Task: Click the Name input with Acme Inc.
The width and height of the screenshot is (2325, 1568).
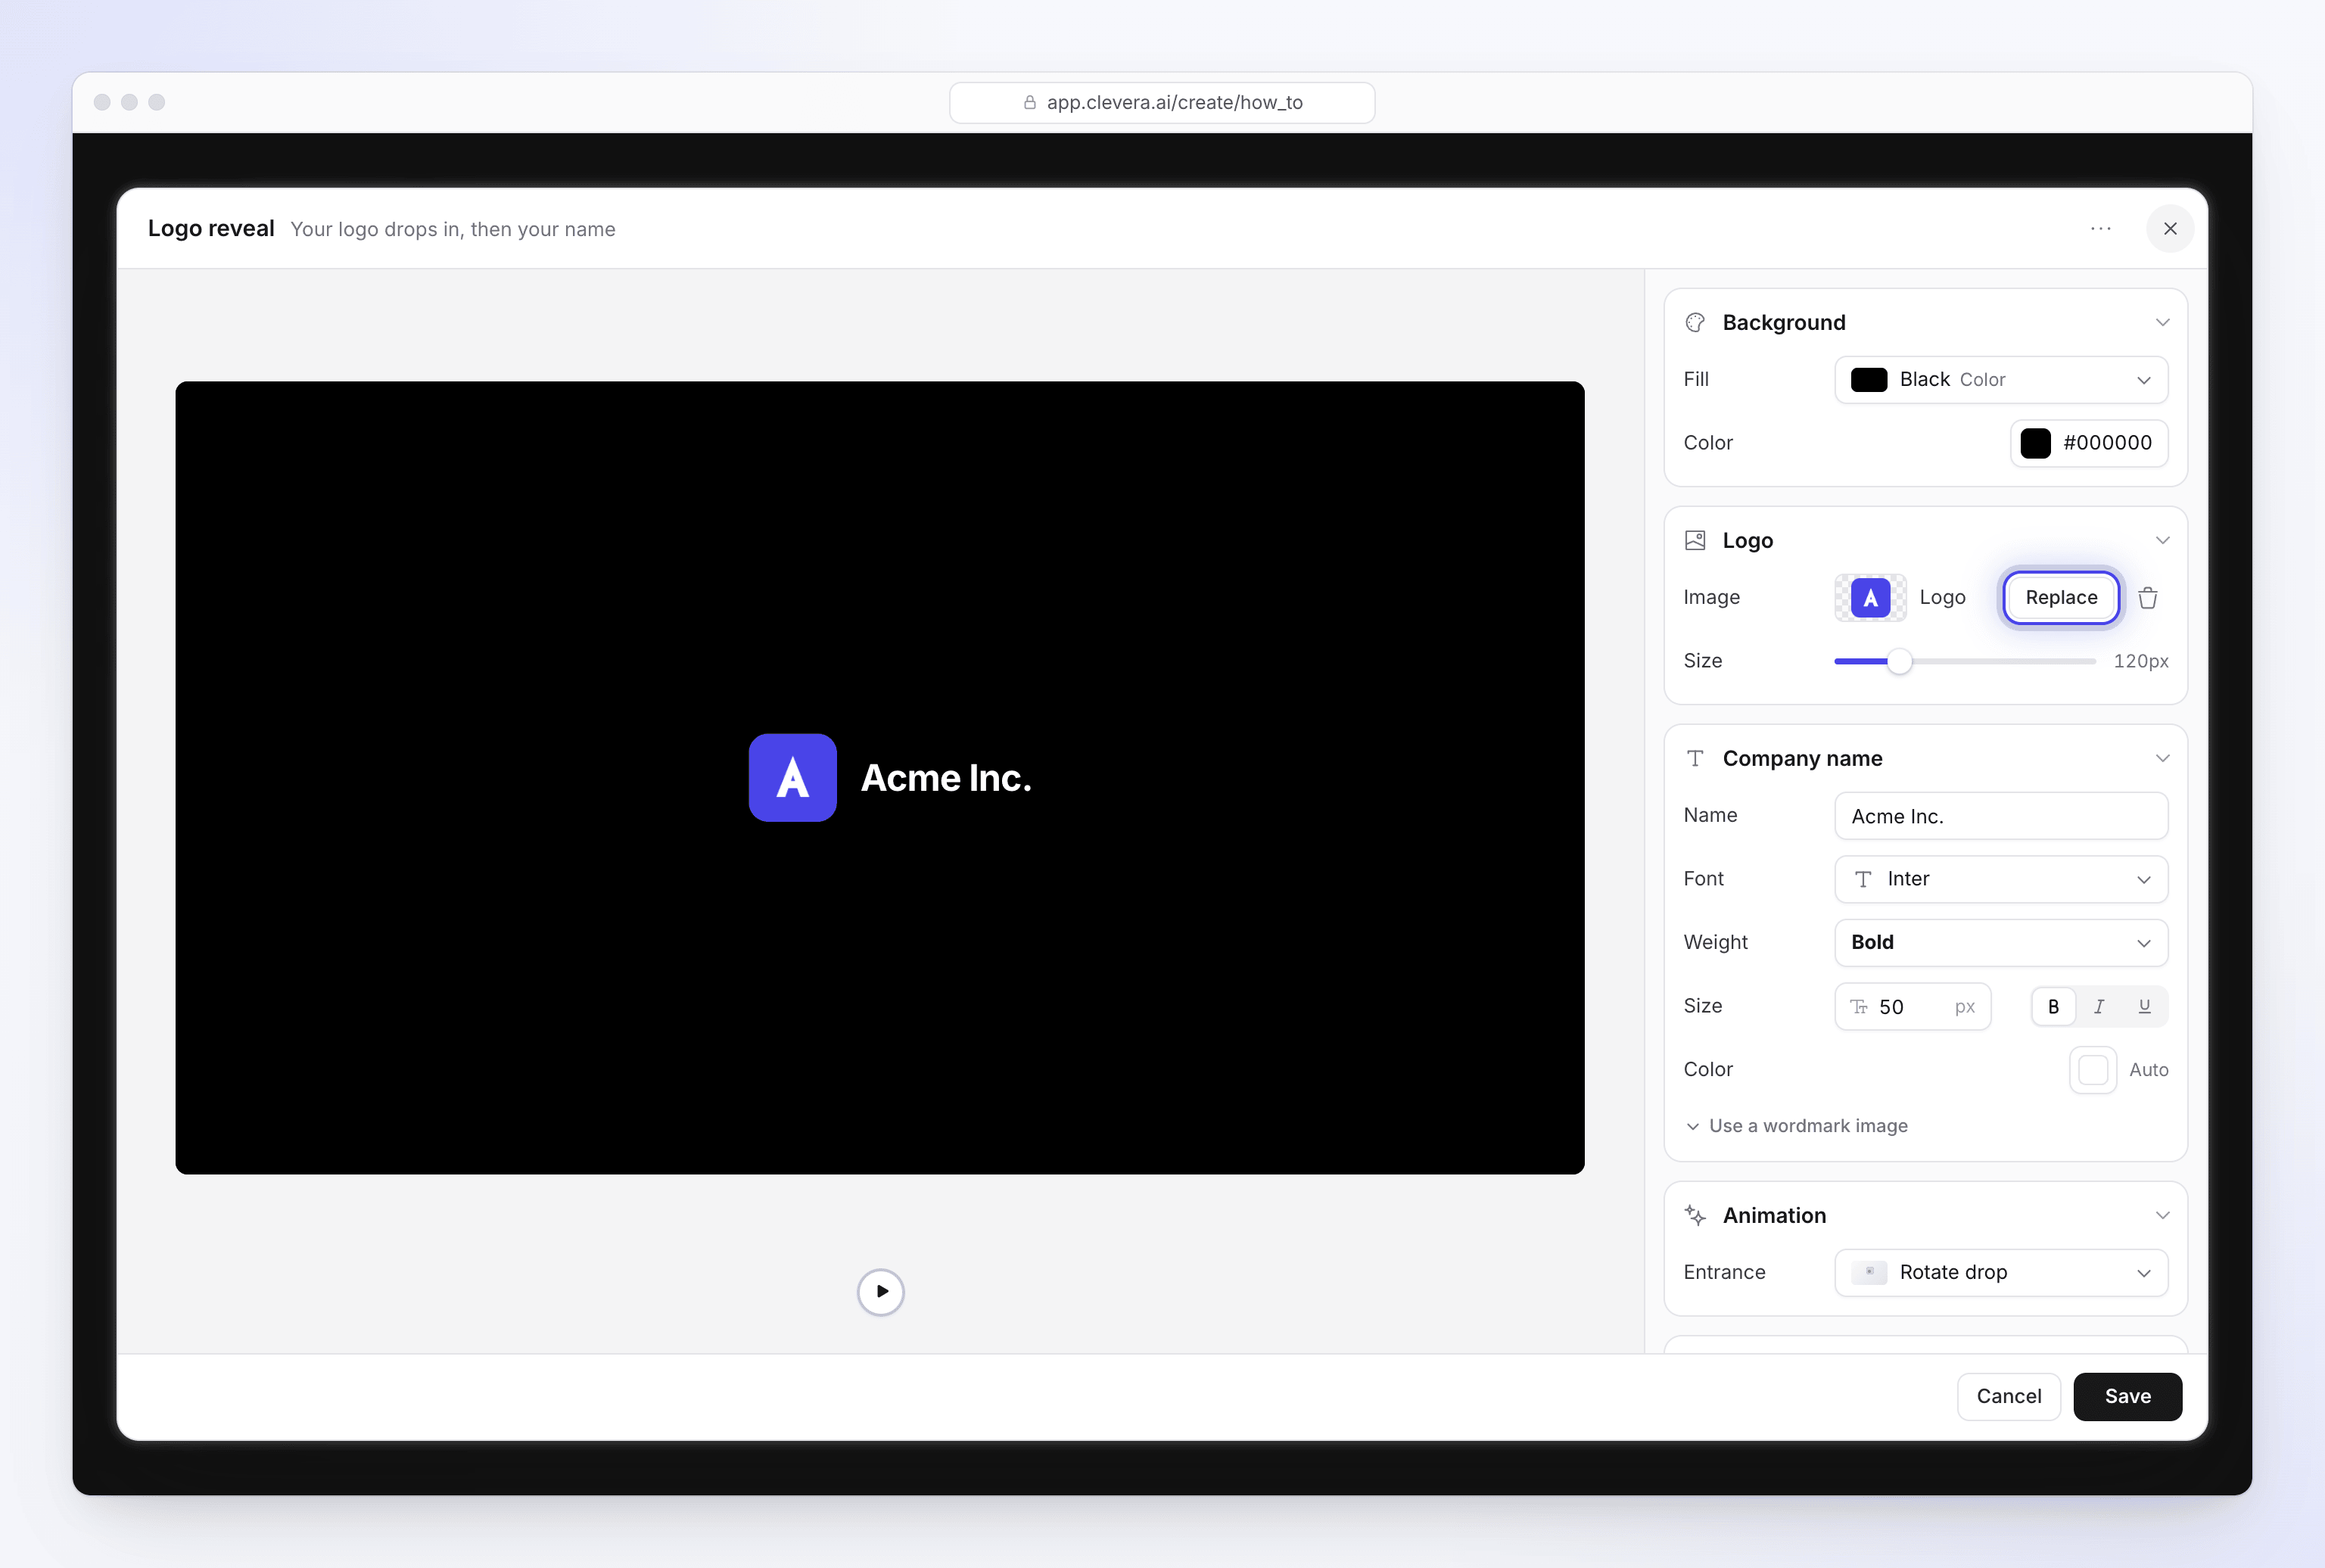Action: 2001,816
